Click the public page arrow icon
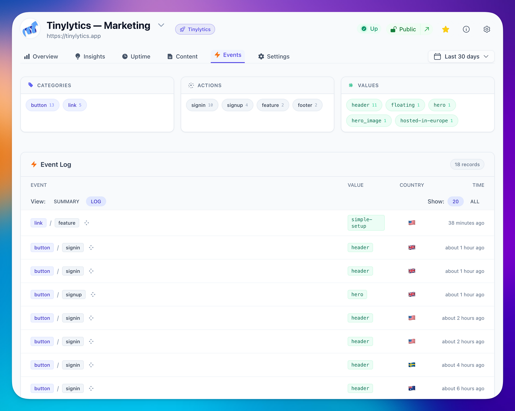Screen dimensions: 515x411 [427, 29]
